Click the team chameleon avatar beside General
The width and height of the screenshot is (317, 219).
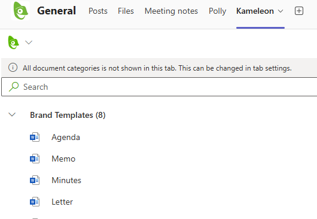point(20,11)
